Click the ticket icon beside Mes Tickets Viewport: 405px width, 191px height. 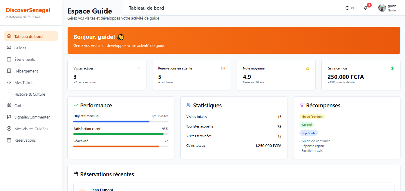(9, 82)
